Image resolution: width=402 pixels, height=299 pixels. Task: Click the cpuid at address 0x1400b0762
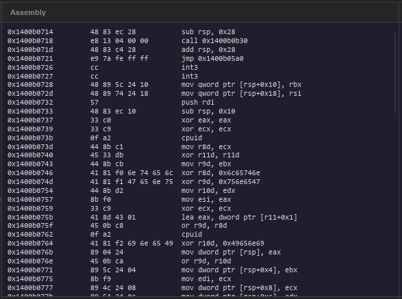pyautogui.click(x=192, y=235)
